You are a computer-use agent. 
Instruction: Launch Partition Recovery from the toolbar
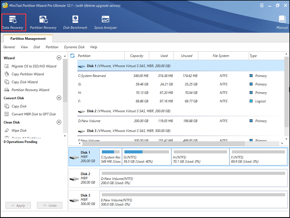[x=43, y=22]
